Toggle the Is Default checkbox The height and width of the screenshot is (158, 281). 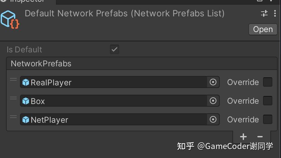[x=115, y=49]
